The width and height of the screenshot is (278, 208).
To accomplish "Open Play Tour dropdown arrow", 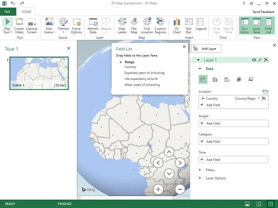I will click(11, 32).
